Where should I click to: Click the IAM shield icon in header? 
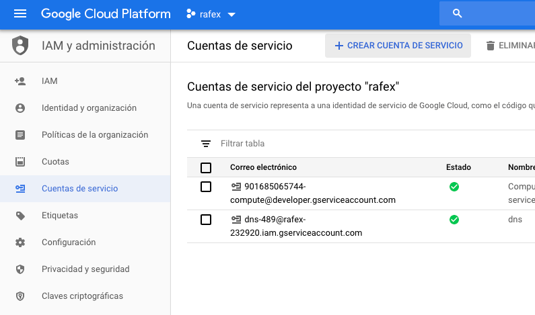tap(21, 46)
